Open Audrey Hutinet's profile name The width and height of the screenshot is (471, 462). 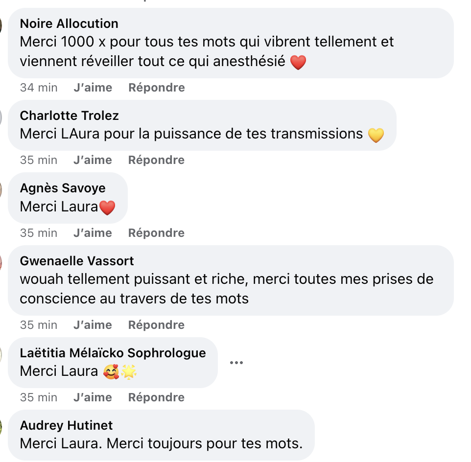click(66, 425)
